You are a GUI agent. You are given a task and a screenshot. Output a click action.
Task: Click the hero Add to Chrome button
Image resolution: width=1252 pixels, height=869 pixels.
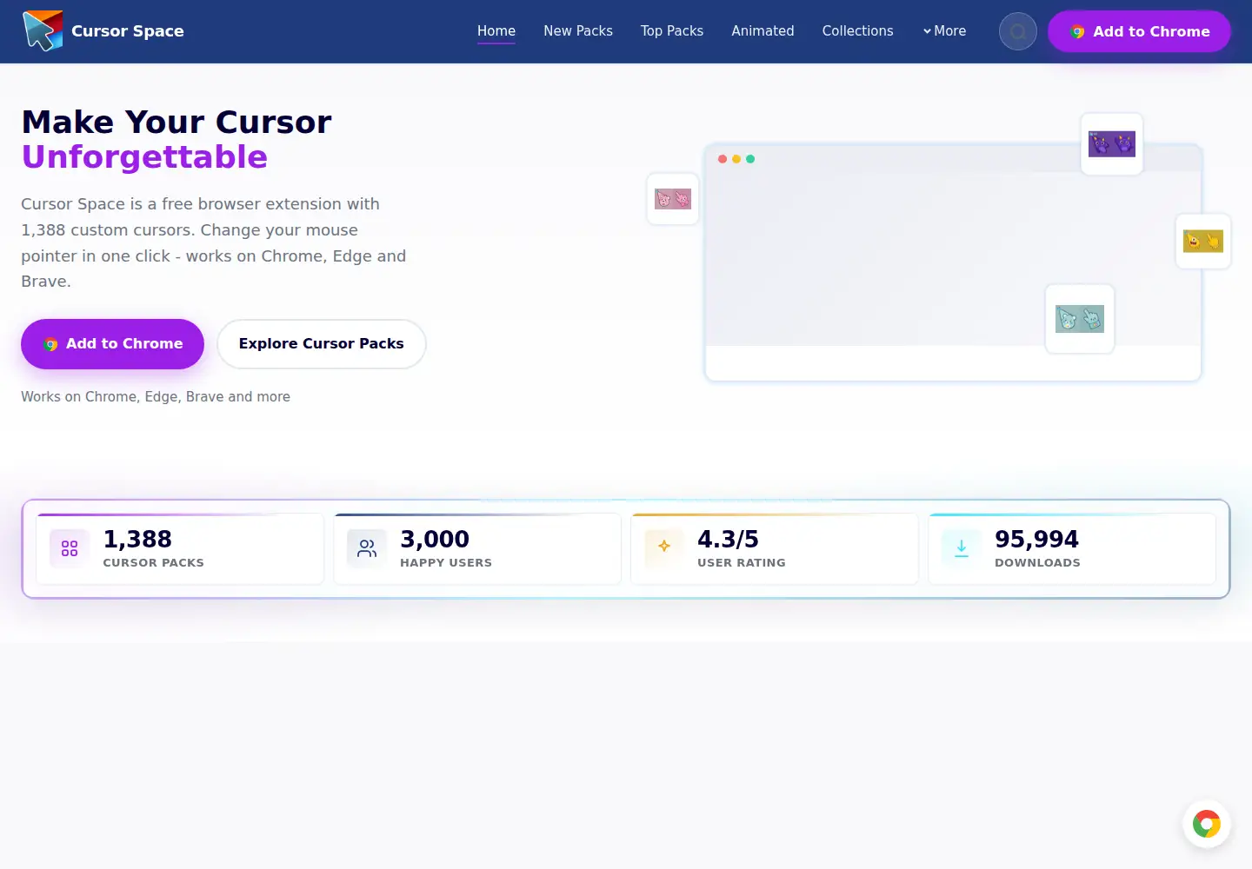tap(112, 344)
